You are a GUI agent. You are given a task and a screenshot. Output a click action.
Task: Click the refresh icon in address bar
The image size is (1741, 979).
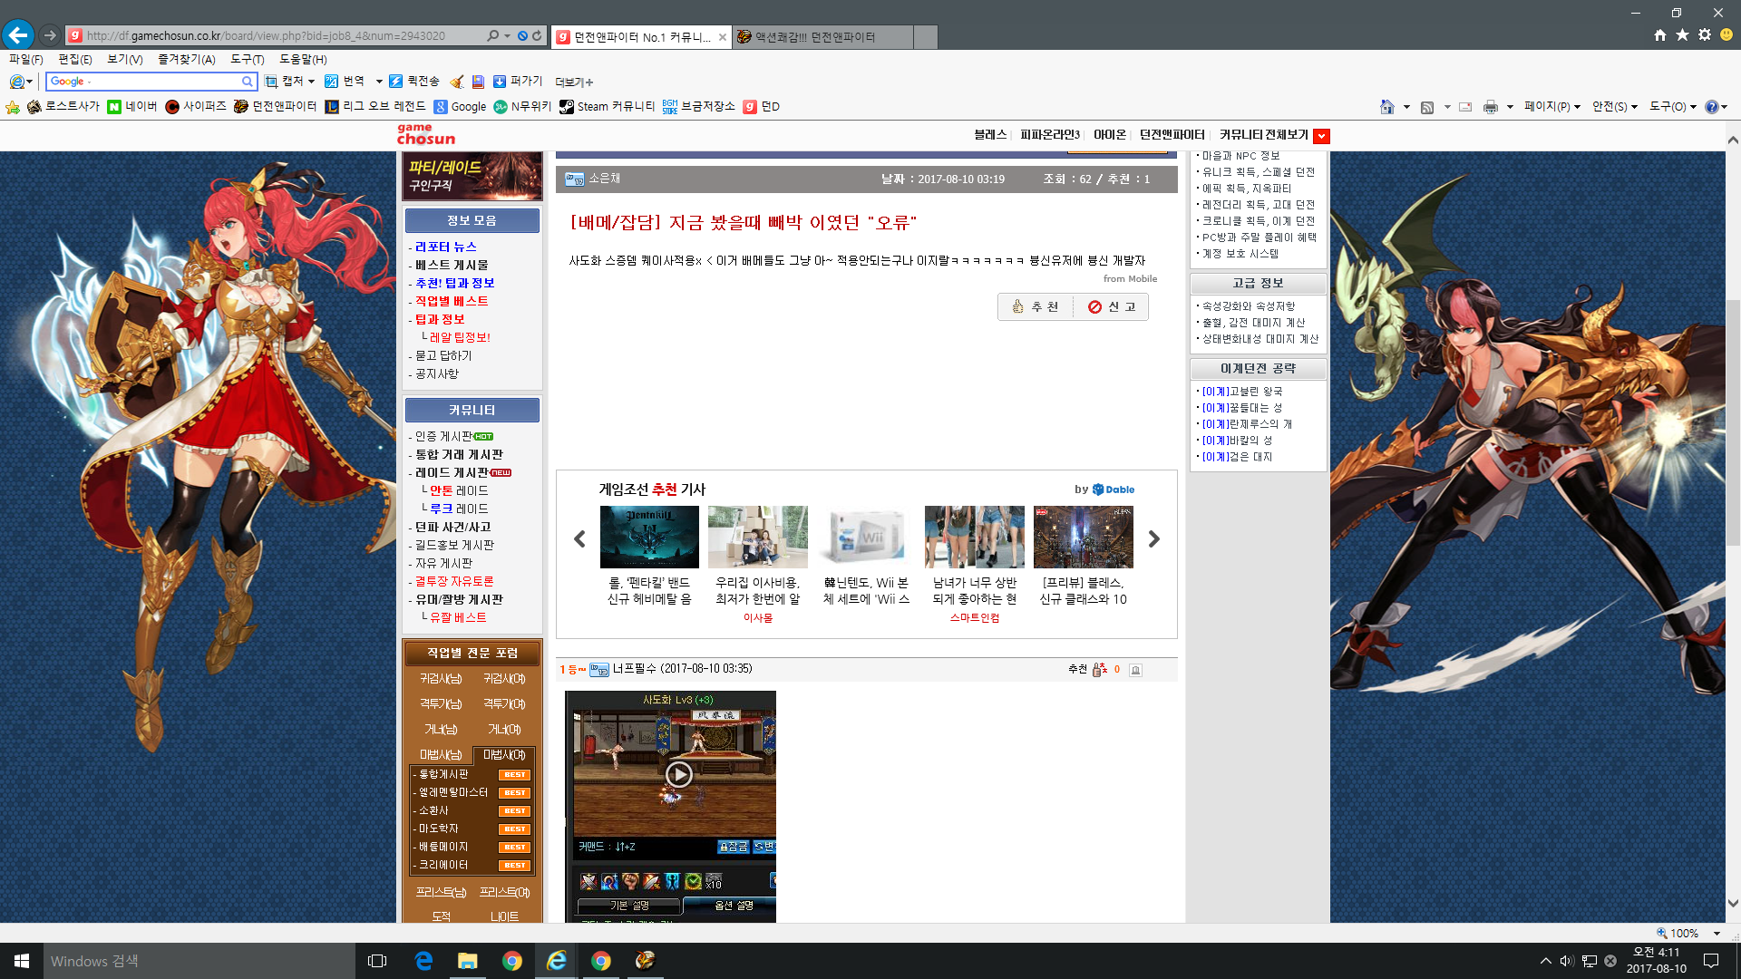click(x=537, y=36)
